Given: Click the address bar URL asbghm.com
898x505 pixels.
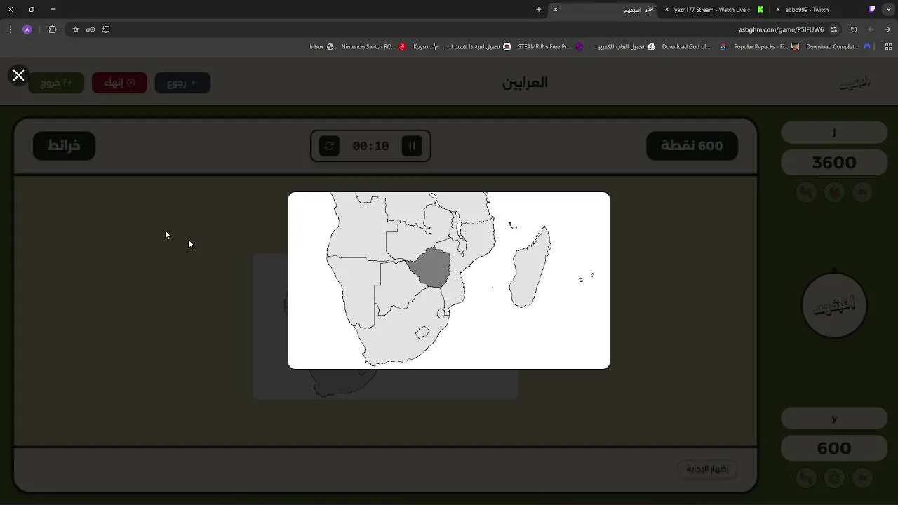Looking at the screenshot, I should coord(781,29).
